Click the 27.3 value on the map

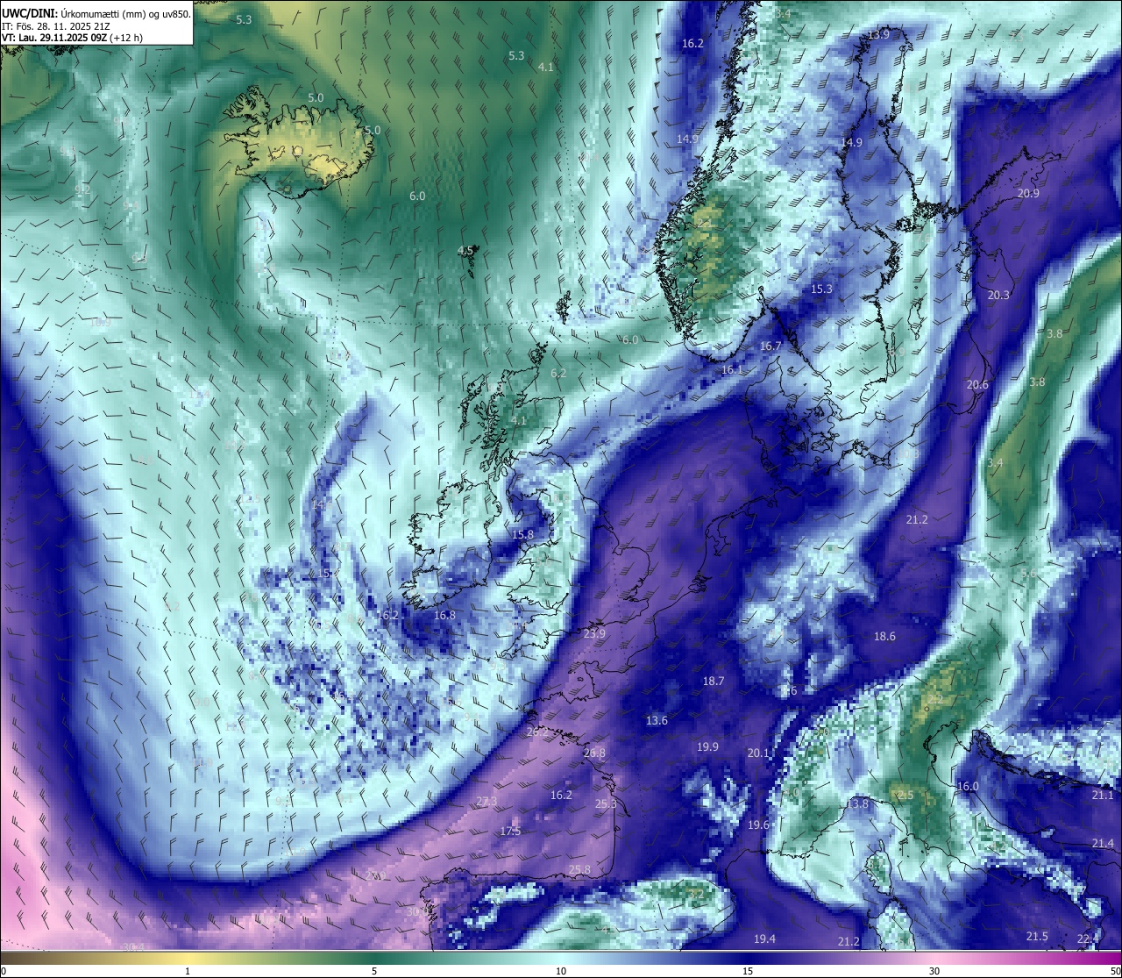coord(486,802)
